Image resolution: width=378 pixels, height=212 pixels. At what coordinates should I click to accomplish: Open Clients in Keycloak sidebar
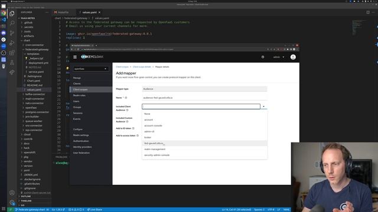click(77, 84)
